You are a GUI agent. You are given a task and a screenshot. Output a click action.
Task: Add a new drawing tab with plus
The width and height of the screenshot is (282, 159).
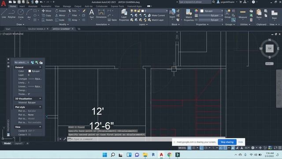pyautogui.click(x=79, y=29)
